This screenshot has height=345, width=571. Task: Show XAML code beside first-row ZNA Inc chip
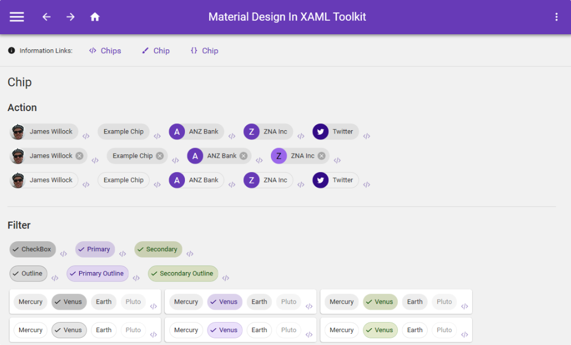click(x=301, y=136)
